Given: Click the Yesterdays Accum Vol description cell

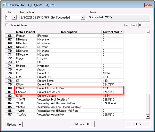Looking at the screenshot, I should point(69,115).
